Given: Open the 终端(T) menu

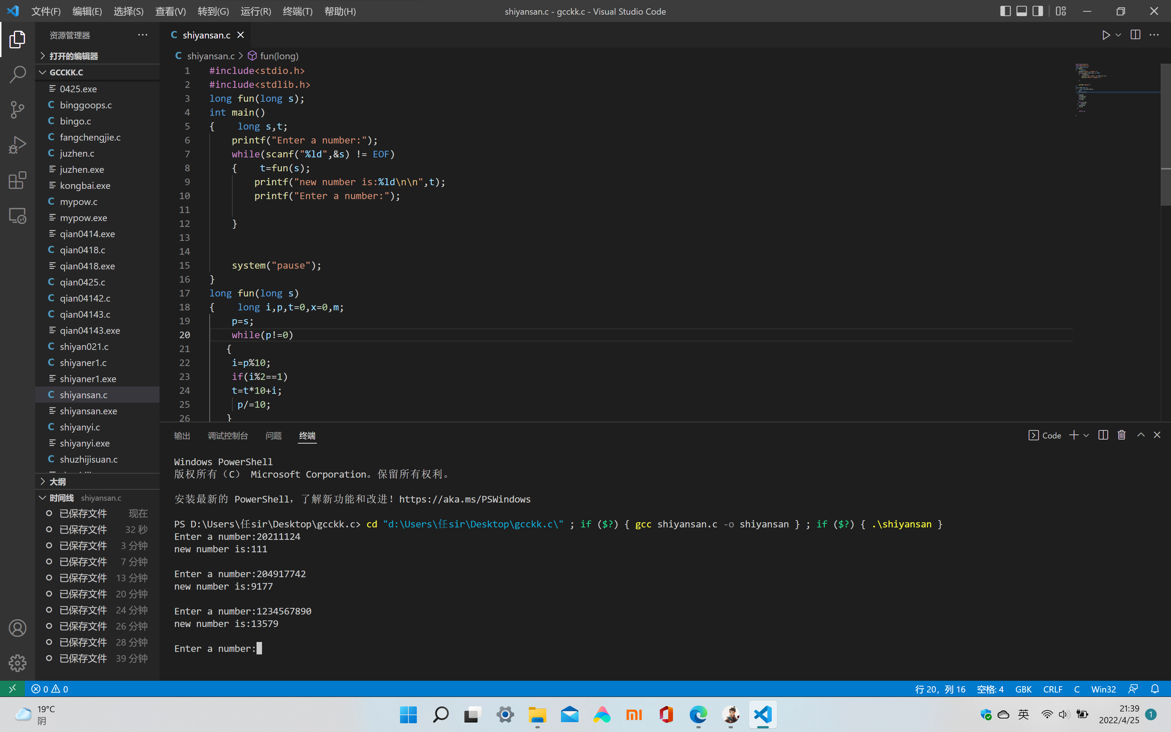Looking at the screenshot, I should (298, 11).
